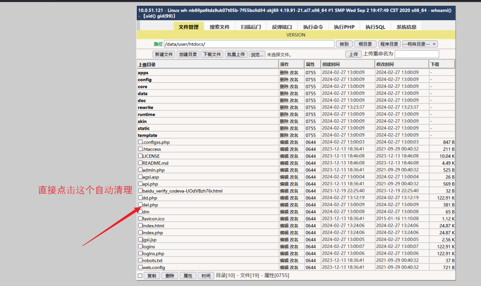Viewport: 481px width, 286px height.
Task: Open the 系统信息 tab
Action: [x=406, y=27]
